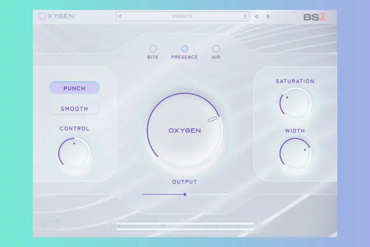Go to the previous preset arrow
This screenshot has width=370, height=247.
[257, 16]
